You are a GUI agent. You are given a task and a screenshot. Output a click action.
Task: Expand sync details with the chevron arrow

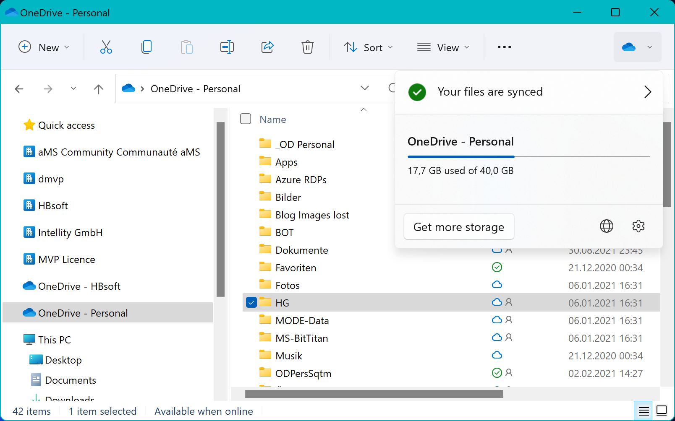tap(648, 92)
